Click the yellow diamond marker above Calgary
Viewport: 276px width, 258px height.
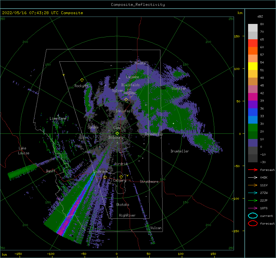pyautogui.click(x=121, y=177)
